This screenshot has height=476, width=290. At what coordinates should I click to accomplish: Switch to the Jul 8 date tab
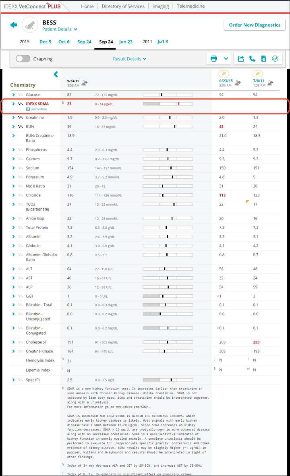coord(163,41)
